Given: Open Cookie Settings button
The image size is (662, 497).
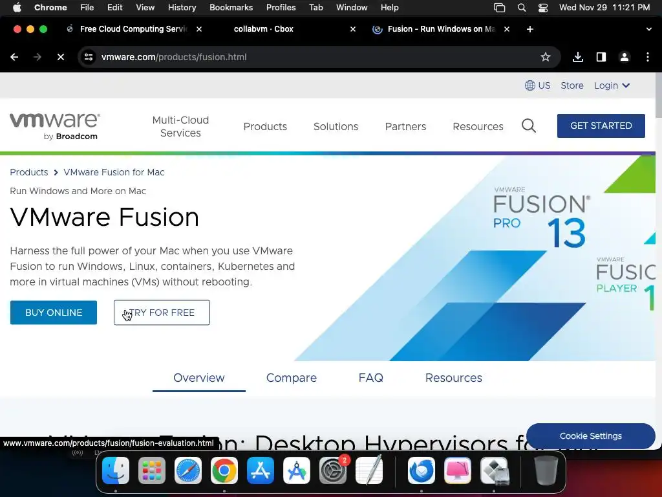Looking at the screenshot, I should [590, 436].
